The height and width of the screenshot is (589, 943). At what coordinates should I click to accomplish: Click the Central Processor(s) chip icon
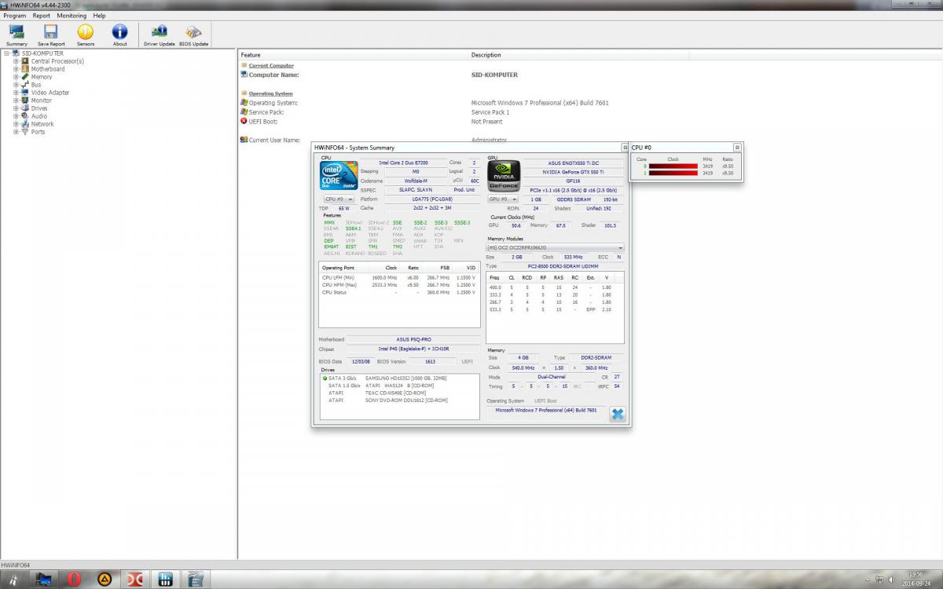pos(26,61)
